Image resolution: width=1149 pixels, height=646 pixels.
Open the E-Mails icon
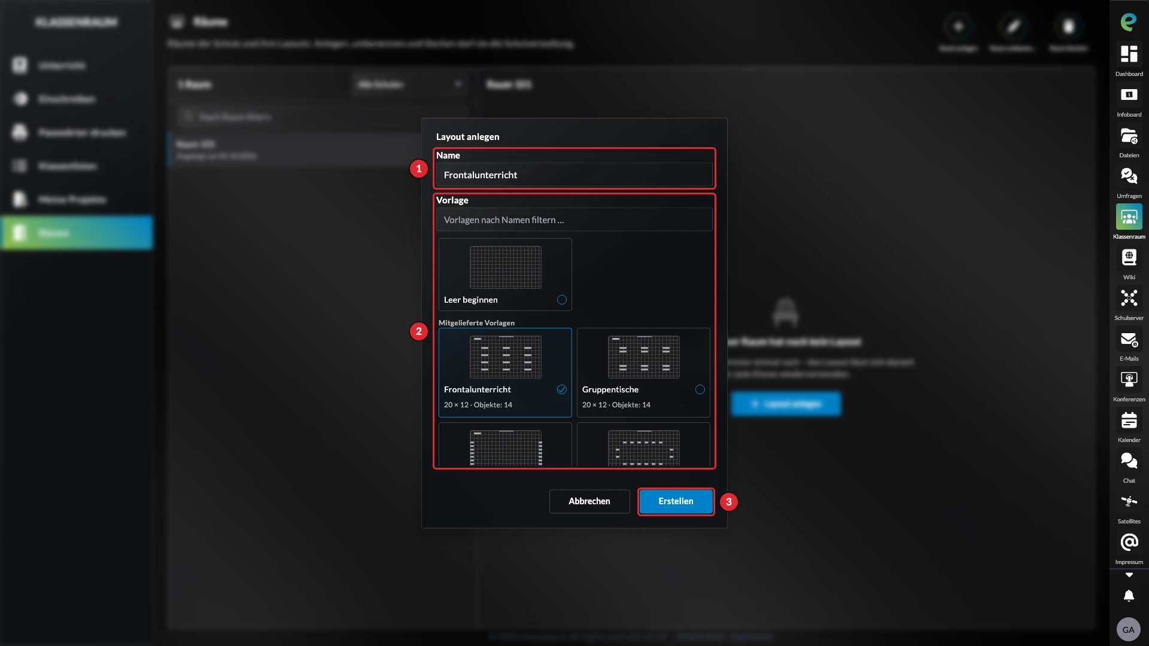[x=1129, y=339]
